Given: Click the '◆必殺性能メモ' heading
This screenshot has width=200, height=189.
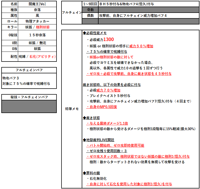Looking at the screenshot, I should coord(95,33).
